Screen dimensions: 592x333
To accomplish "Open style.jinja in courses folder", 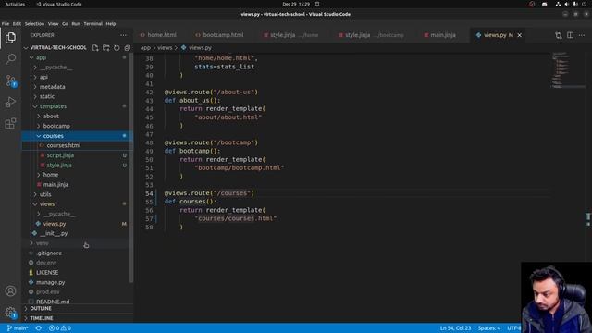I will coord(59,166).
